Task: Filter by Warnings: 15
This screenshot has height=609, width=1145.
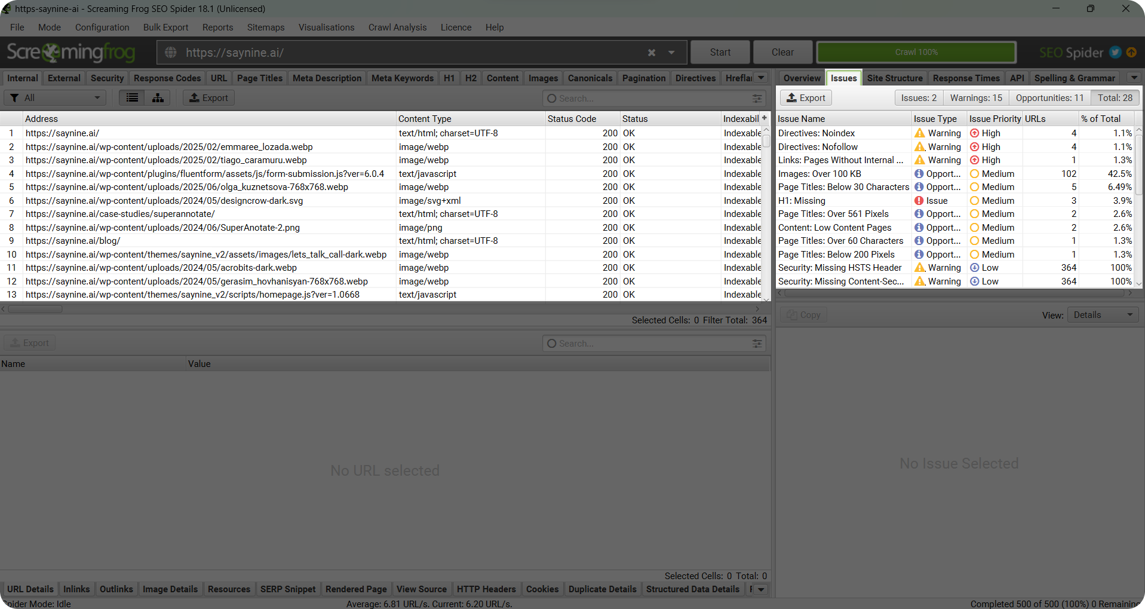Action: point(976,98)
